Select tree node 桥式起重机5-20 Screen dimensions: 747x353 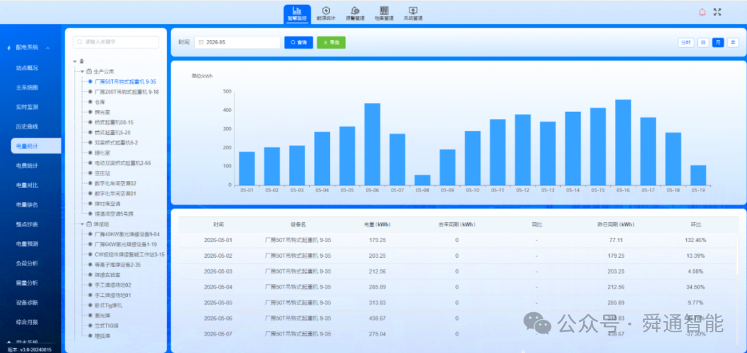tap(113, 132)
